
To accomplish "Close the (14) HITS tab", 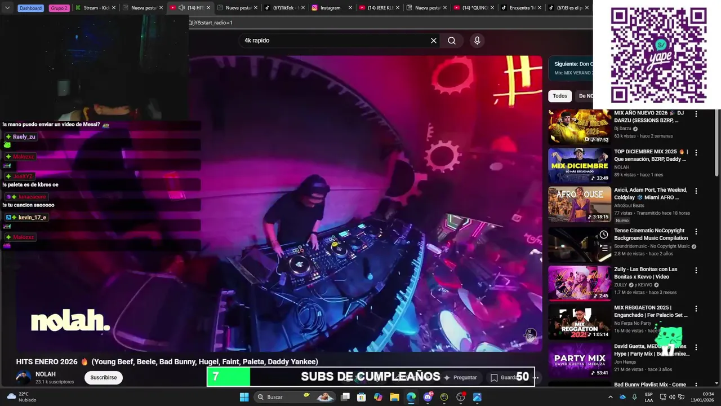I will 208,8.
